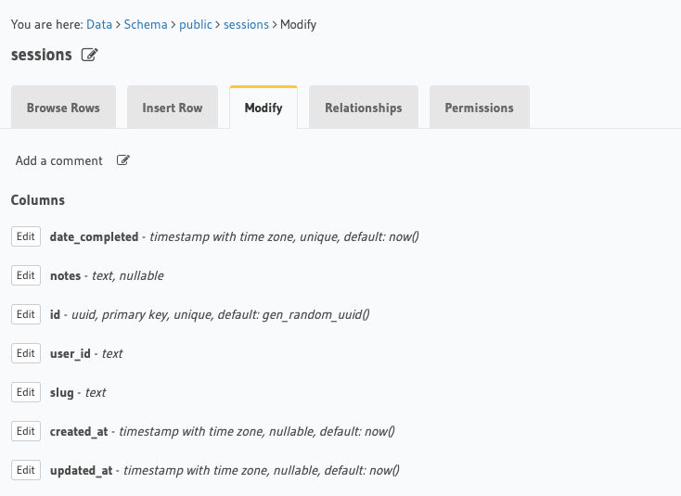Select the Modify tab
The width and height of the screenshot is (681, 496).
click(x=263, y=108)
